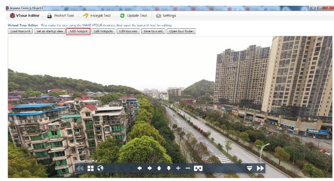Open the globe map icon

tap(100, 169)
